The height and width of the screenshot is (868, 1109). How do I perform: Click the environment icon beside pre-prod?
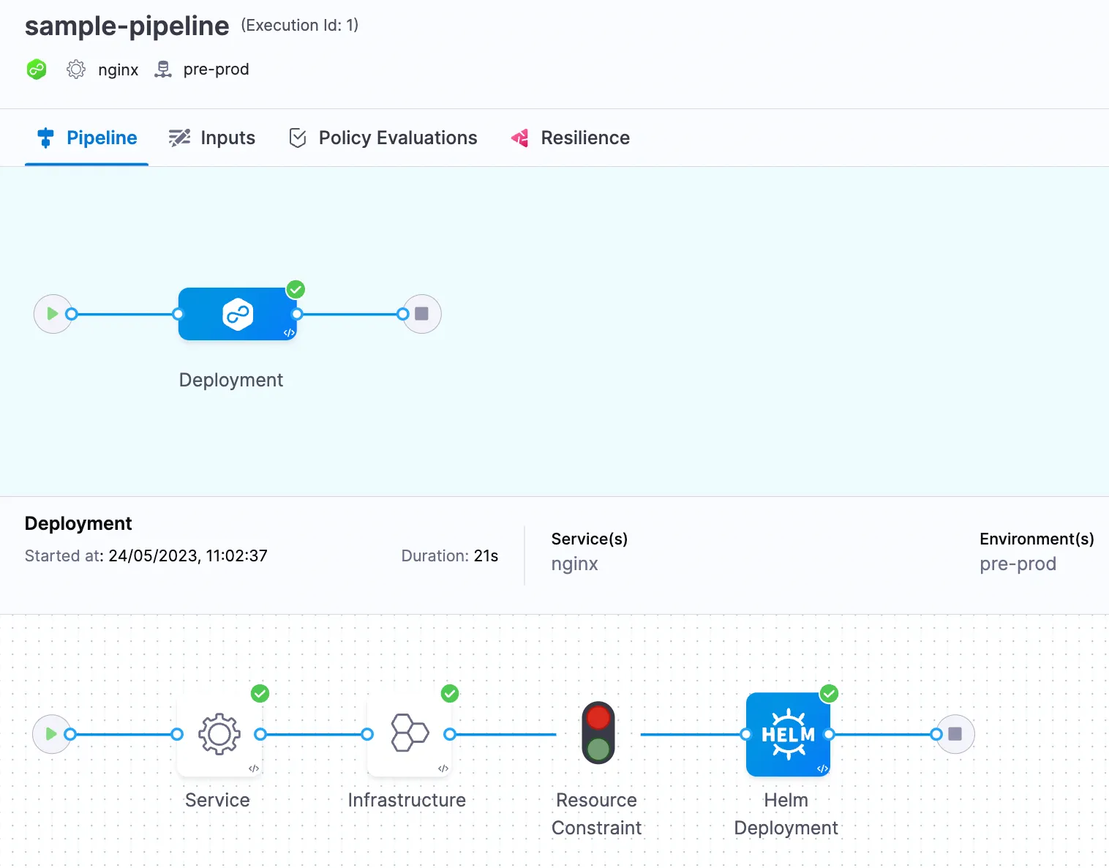[163, 70]
